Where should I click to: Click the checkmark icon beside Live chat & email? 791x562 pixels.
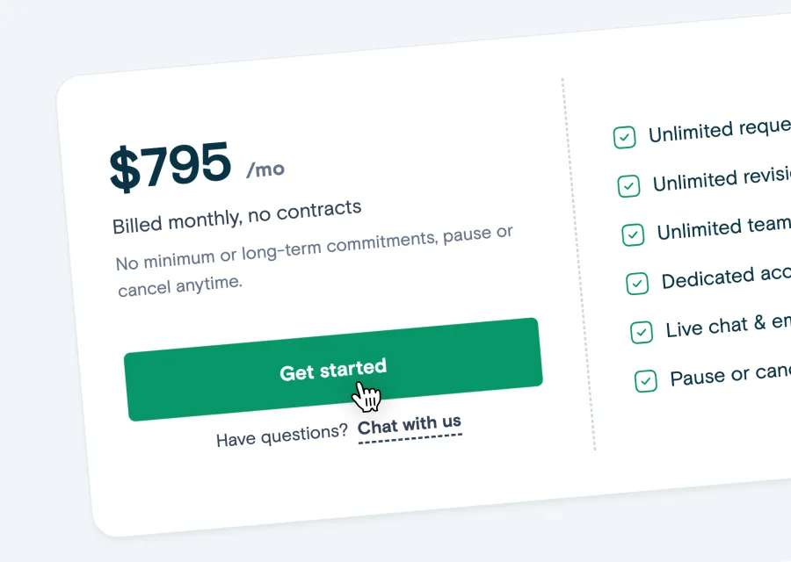(x=642, y=332)
